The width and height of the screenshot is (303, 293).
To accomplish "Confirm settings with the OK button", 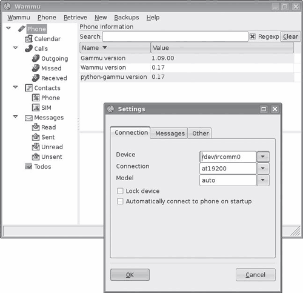I will coord(130,275).
